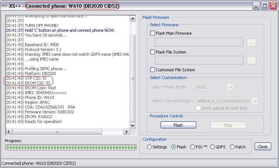Screen dimensions: 279x168
Task: Select log line 'Protocol Version: 3.1'
Action: 43,49
